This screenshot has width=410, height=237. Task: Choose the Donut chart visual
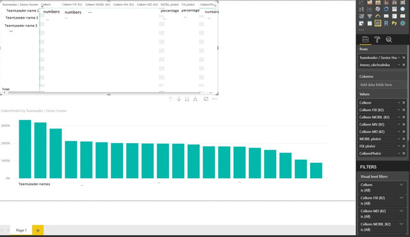[x=386, y=9]
